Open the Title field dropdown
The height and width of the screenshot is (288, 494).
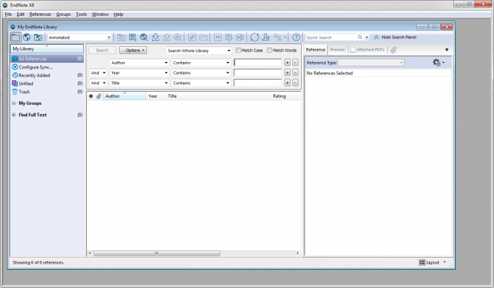click(x=166, y=83)
